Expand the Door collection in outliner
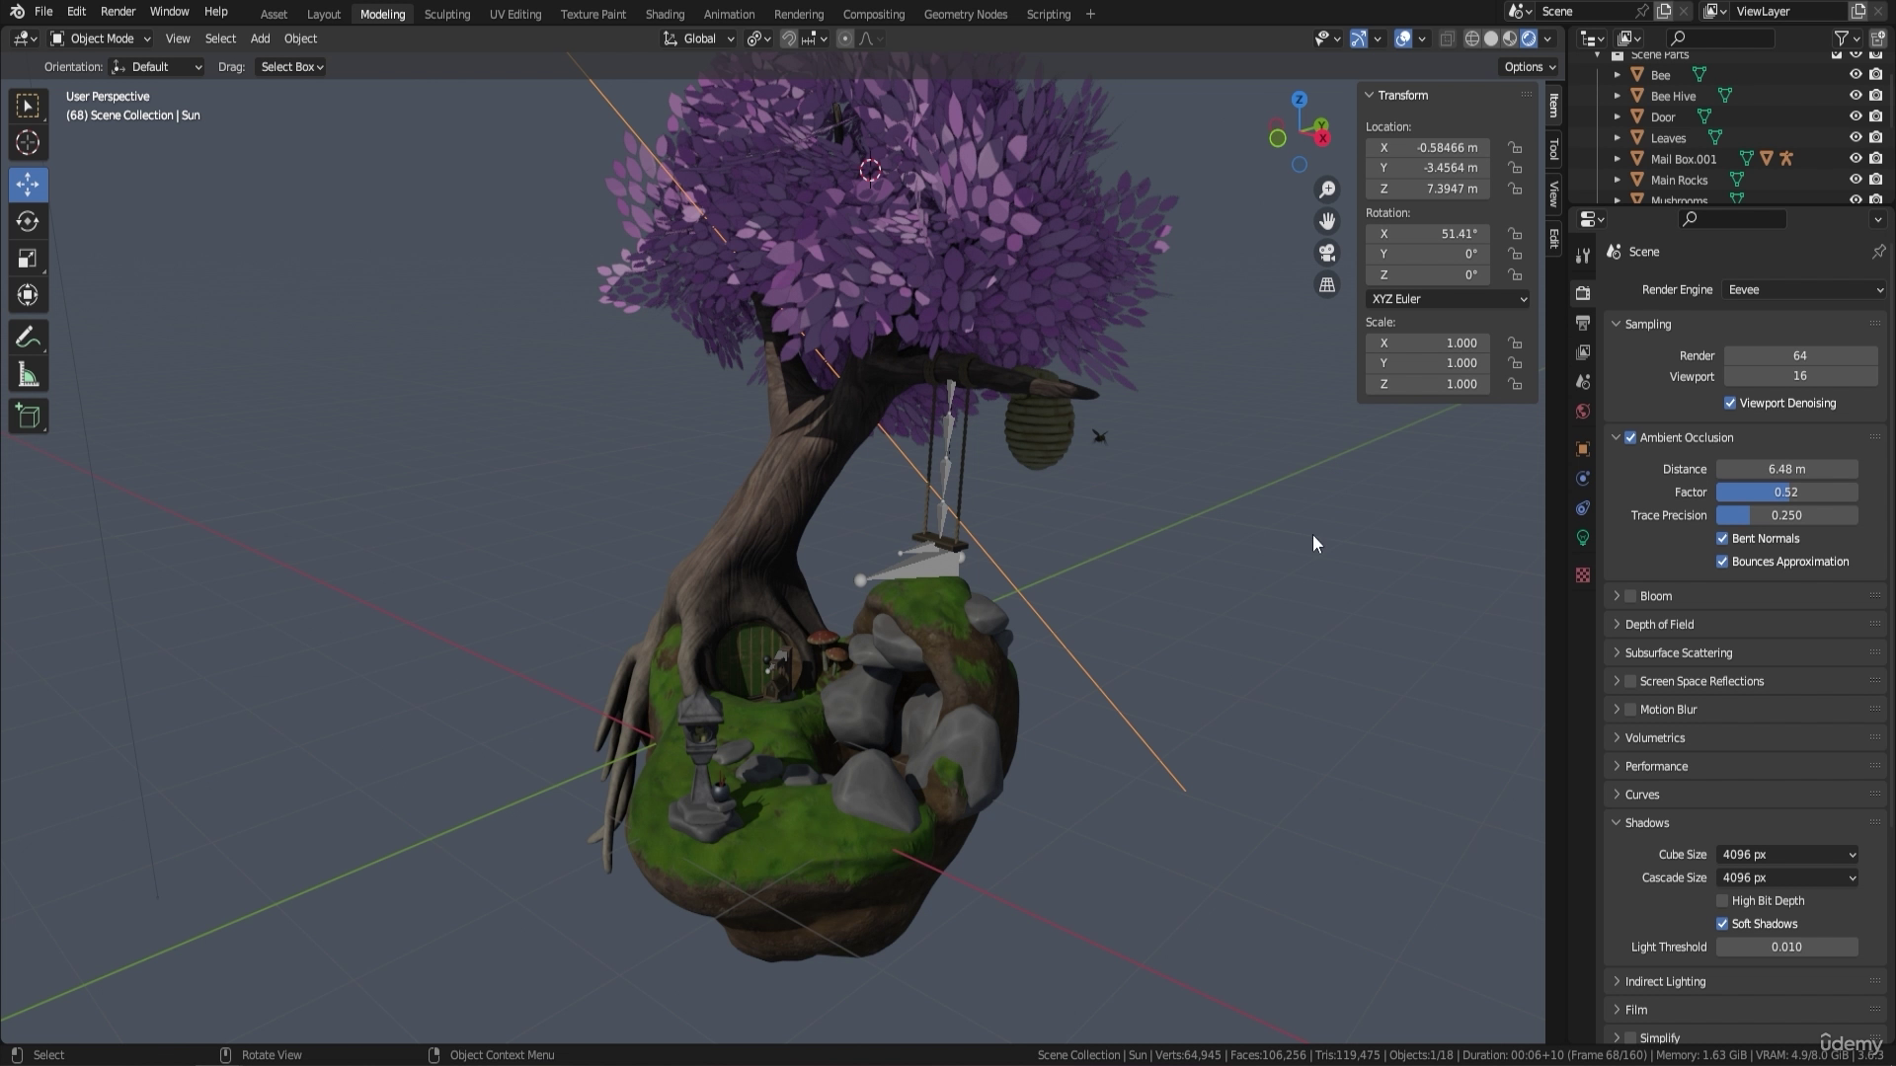Image resolution: width=1896 pixels, height=1066 pixels. pyautogui.click(x=1618, y=116)
